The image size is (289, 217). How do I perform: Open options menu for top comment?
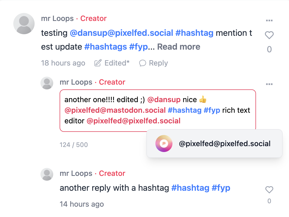coord(269,20)
